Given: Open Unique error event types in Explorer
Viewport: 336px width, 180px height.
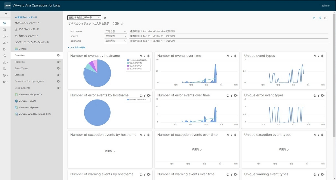Looking at the screenshot, I should point(315,96).
